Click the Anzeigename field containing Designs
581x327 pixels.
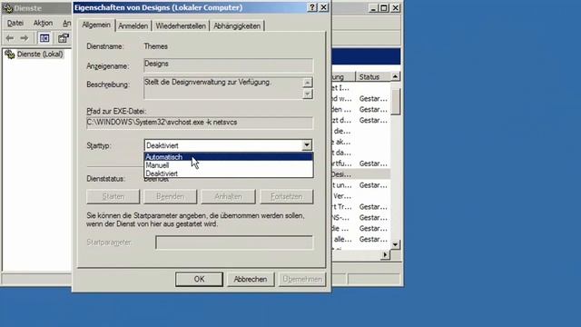tap(228, 64)
